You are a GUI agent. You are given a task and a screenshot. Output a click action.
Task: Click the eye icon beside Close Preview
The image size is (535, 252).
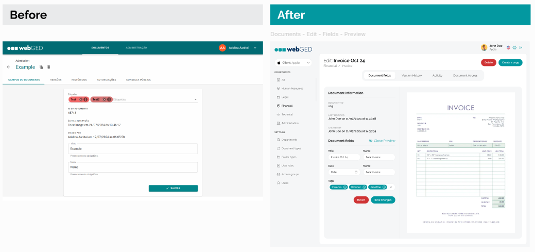371,141
